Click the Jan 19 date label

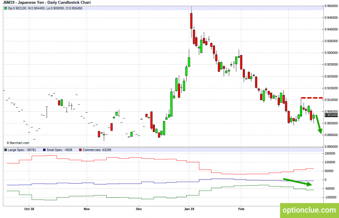pos(189,209)
